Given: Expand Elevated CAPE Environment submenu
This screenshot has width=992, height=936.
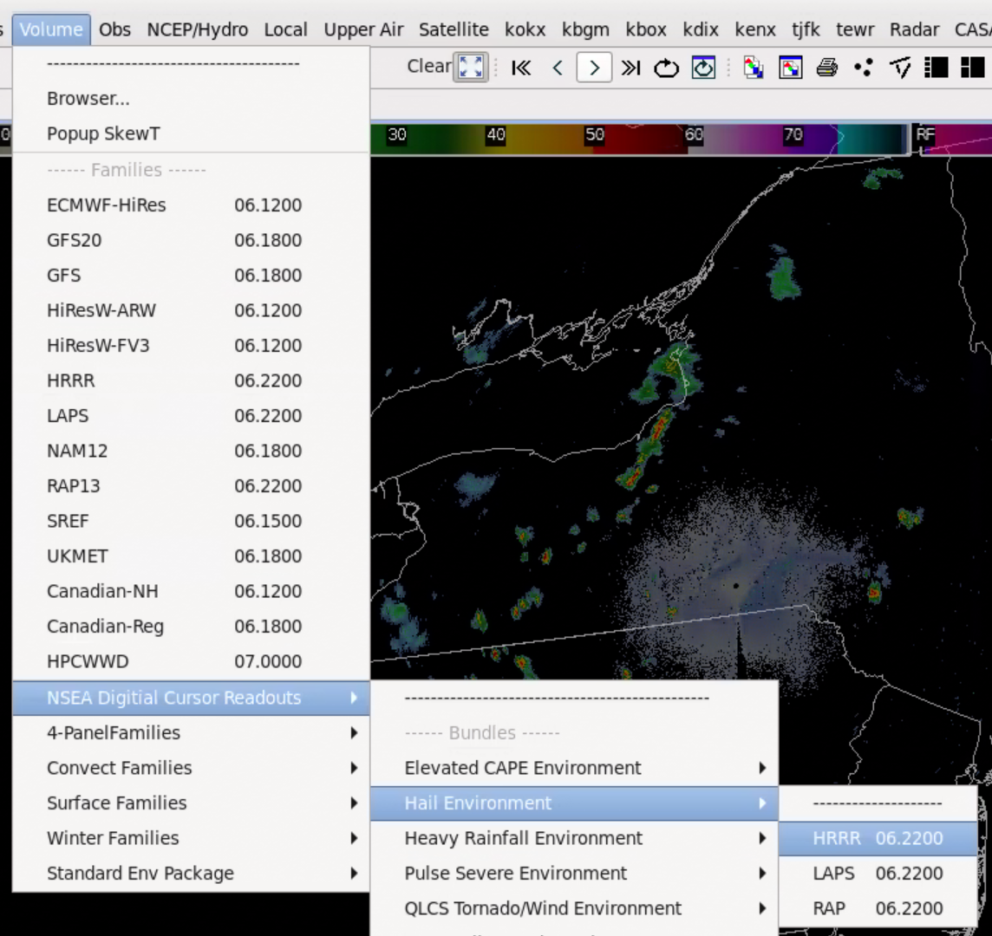Looking at the screenshot, I should 574,768.
